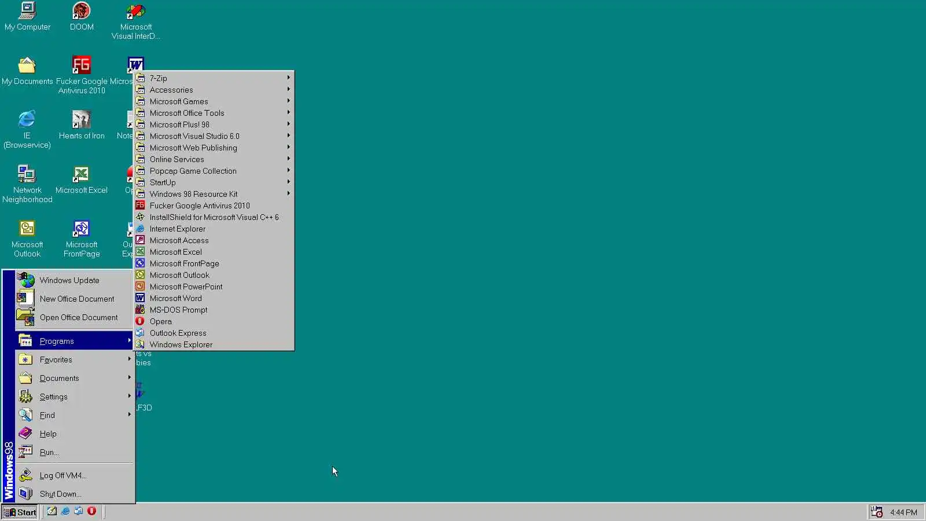Image resolution: width=926 pixels, height=521 pixels.
Task: Choose New Office Document in Start menu
Action: 75,299
